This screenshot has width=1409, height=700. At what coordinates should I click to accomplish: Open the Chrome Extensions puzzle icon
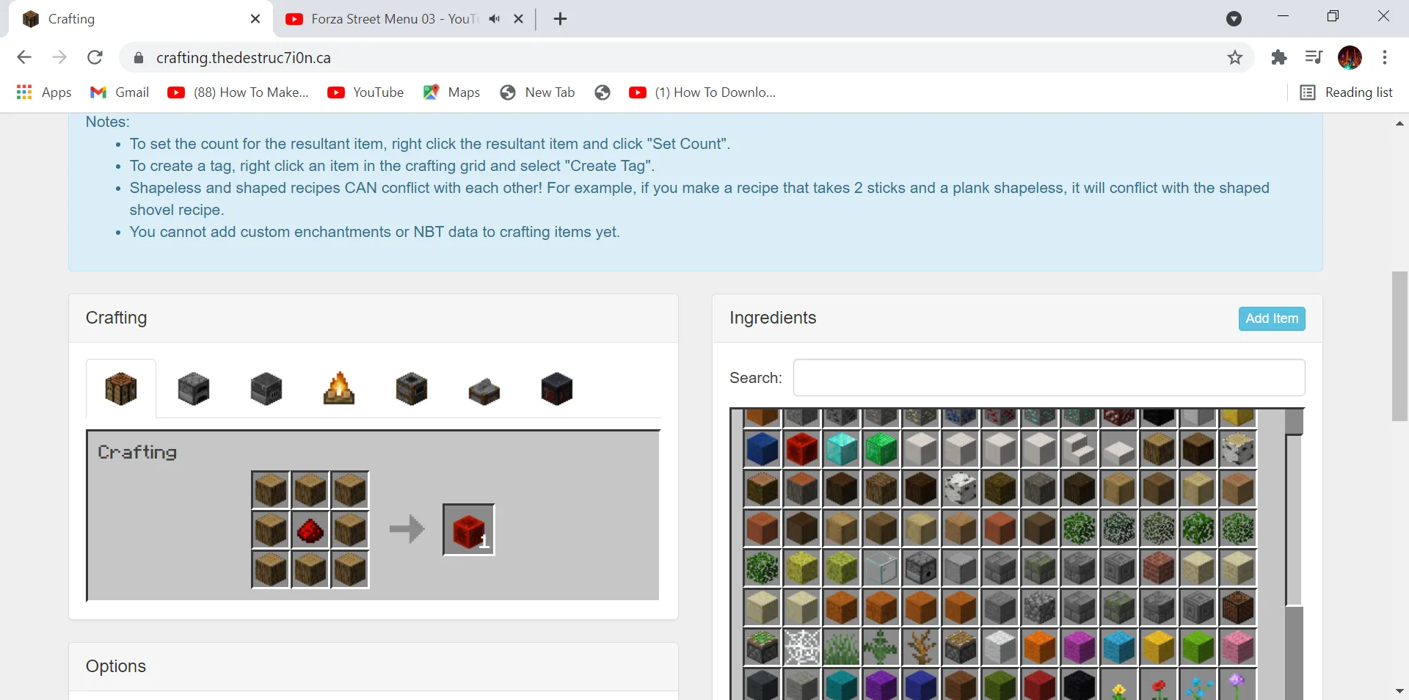[x=1280, y=57]
